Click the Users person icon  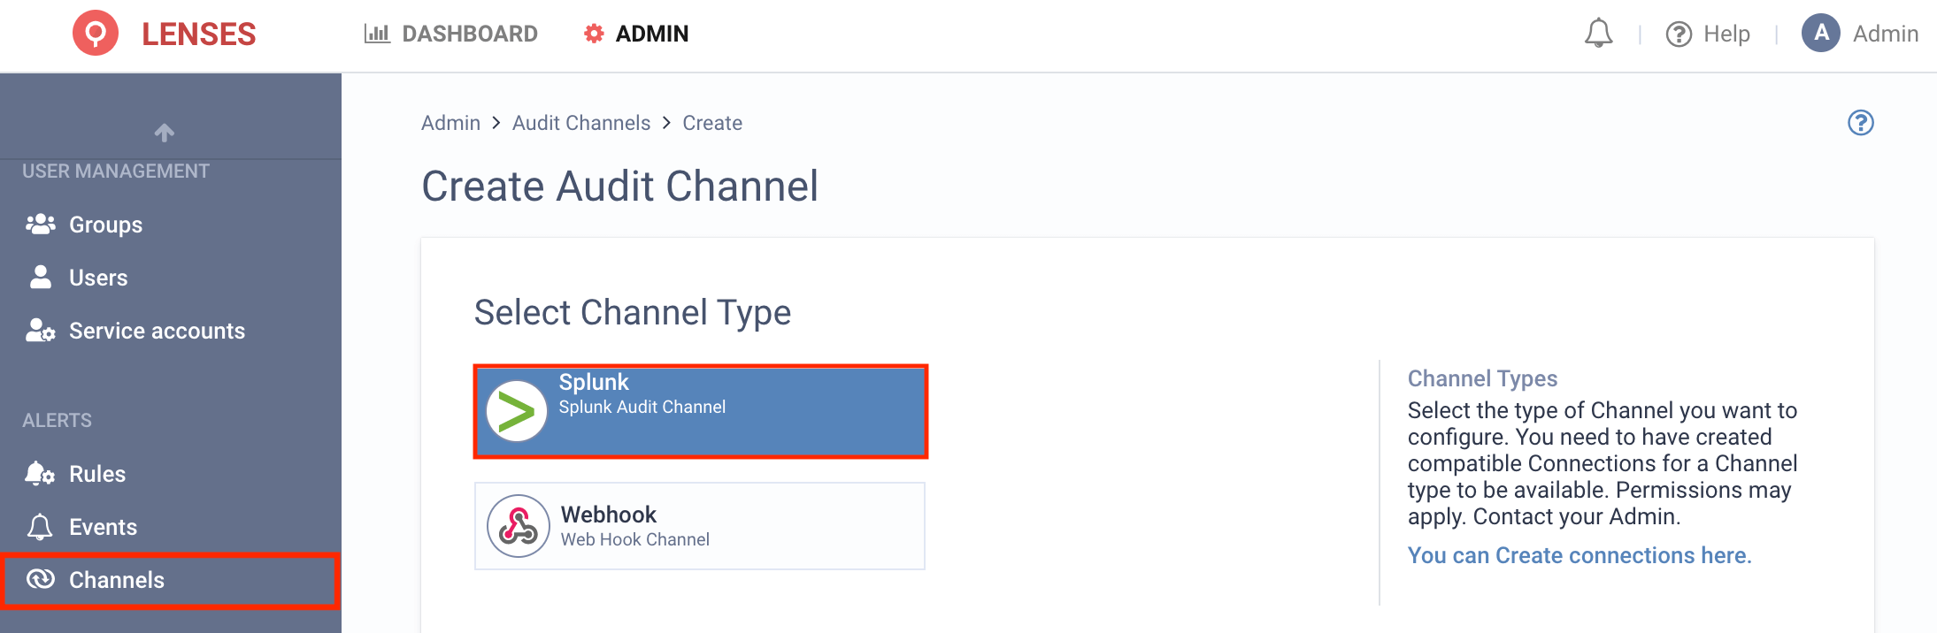40,277
